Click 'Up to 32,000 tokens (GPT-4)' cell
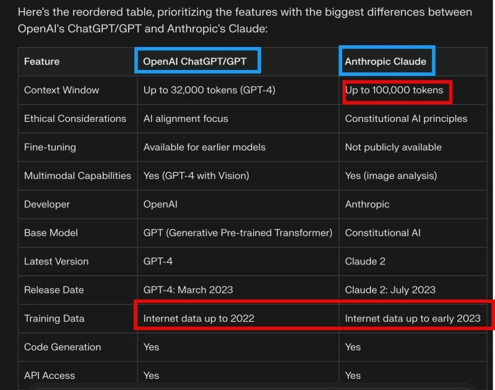 click(x=209, y=90)
